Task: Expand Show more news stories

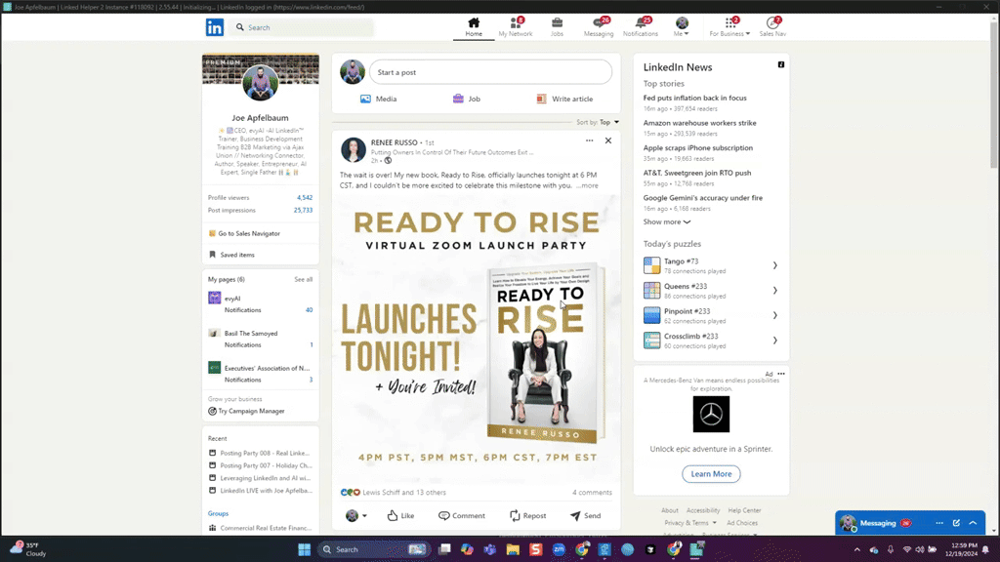Action: [666, 222]
